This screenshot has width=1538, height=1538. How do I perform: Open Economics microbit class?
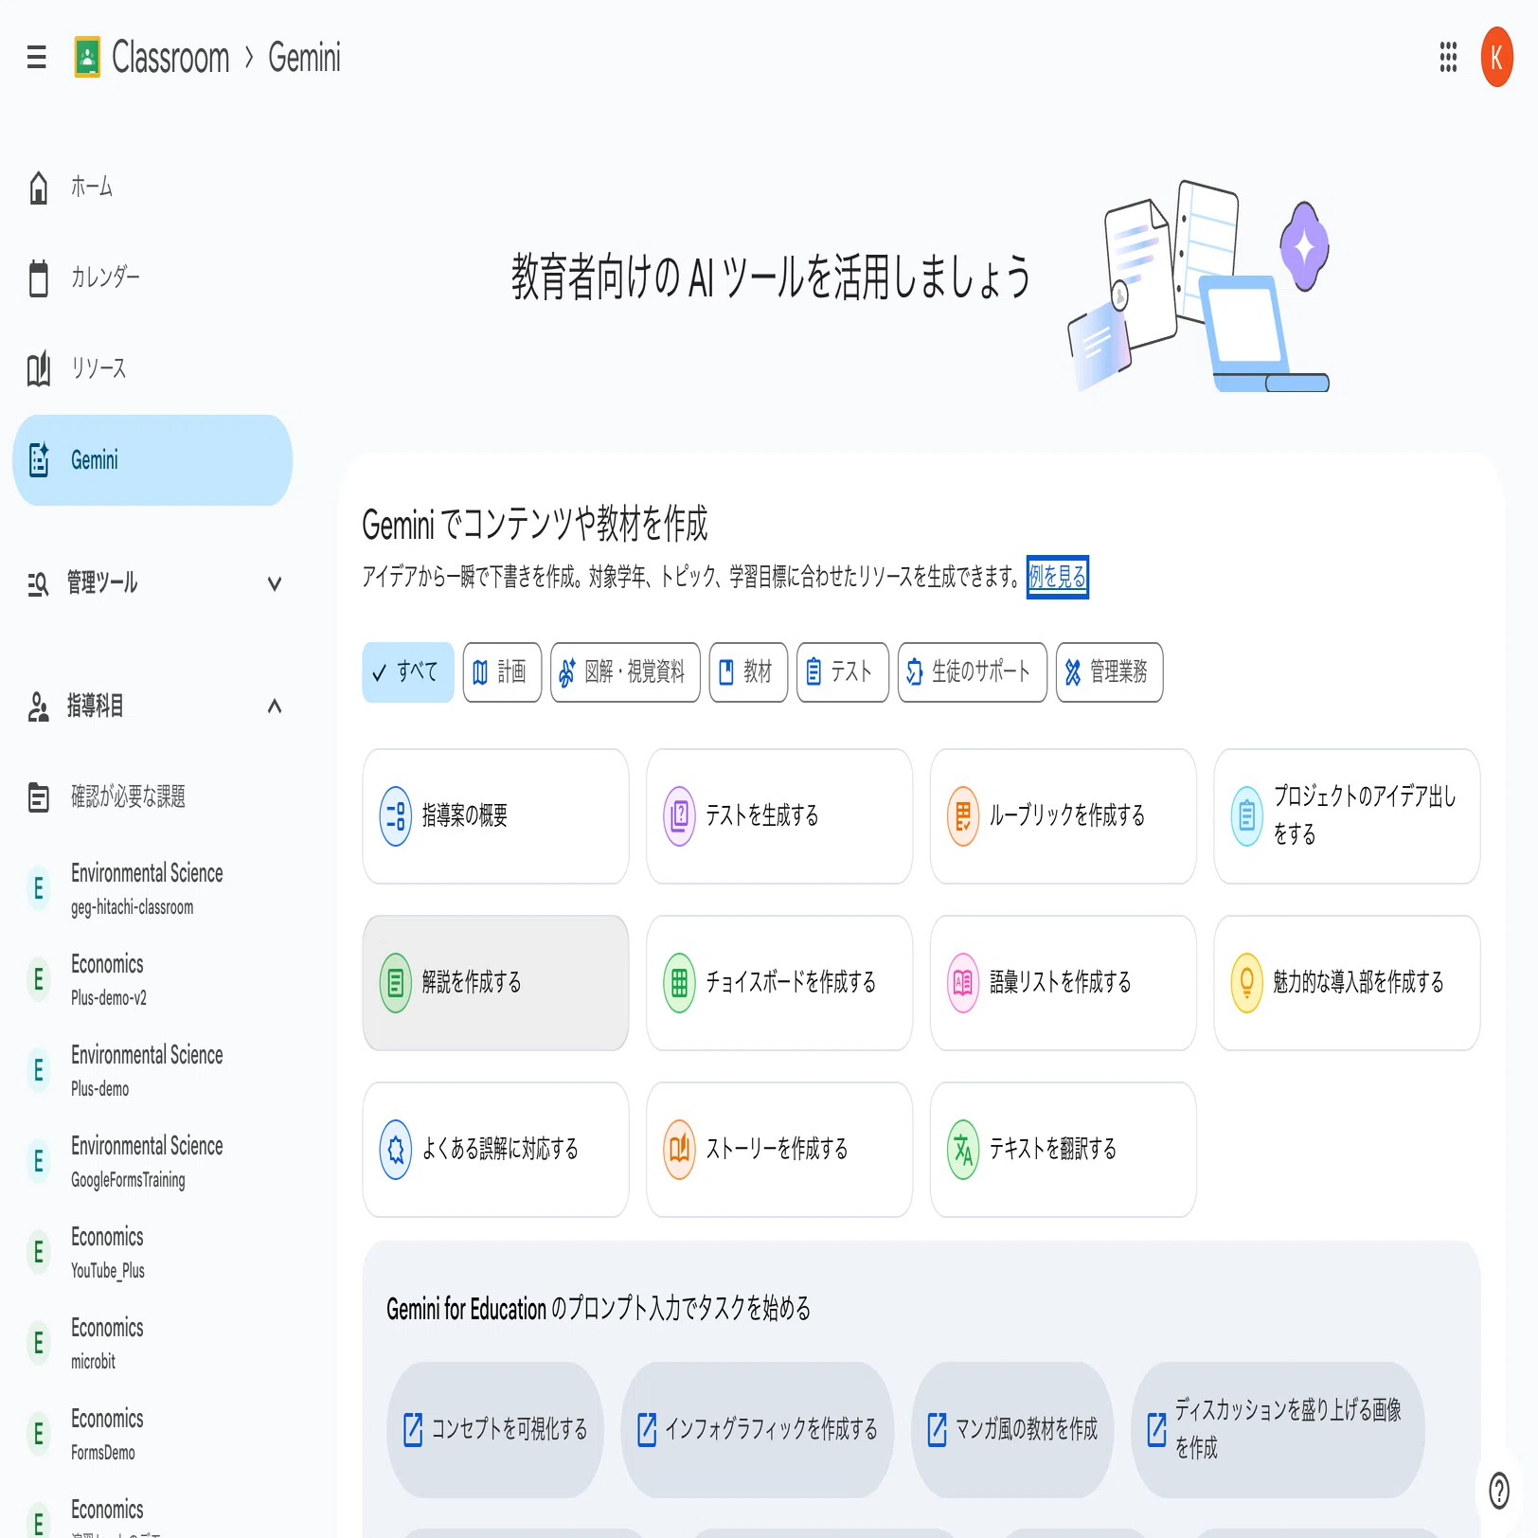(x=152, y=1343)
